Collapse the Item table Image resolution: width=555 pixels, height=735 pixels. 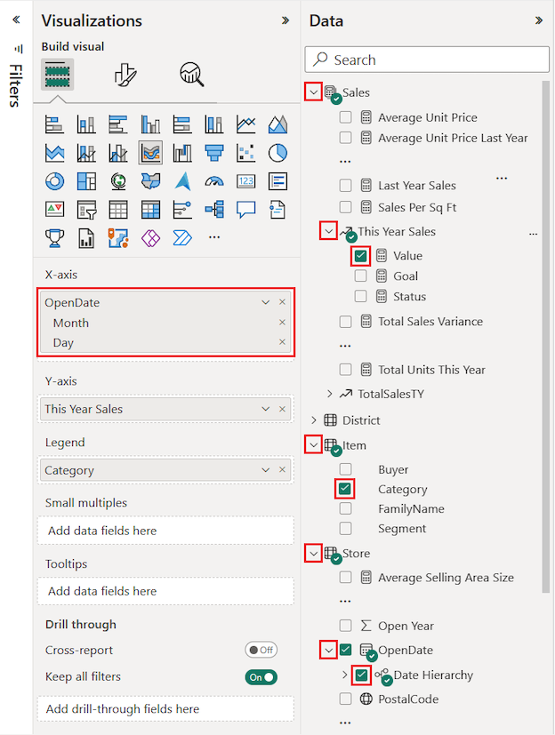313,445
